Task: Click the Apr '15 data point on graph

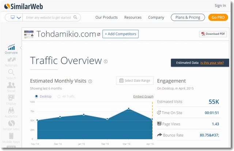Action: 152,119
